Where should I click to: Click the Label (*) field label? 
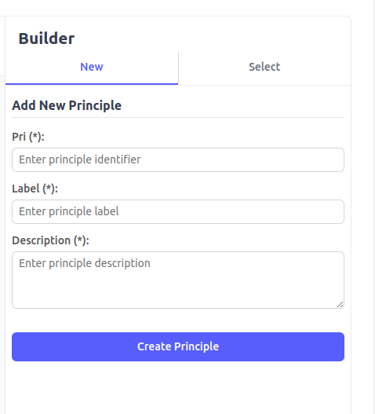35,189
